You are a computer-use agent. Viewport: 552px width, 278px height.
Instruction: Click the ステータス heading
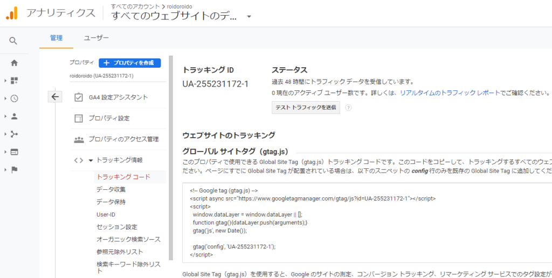[289, 70]
